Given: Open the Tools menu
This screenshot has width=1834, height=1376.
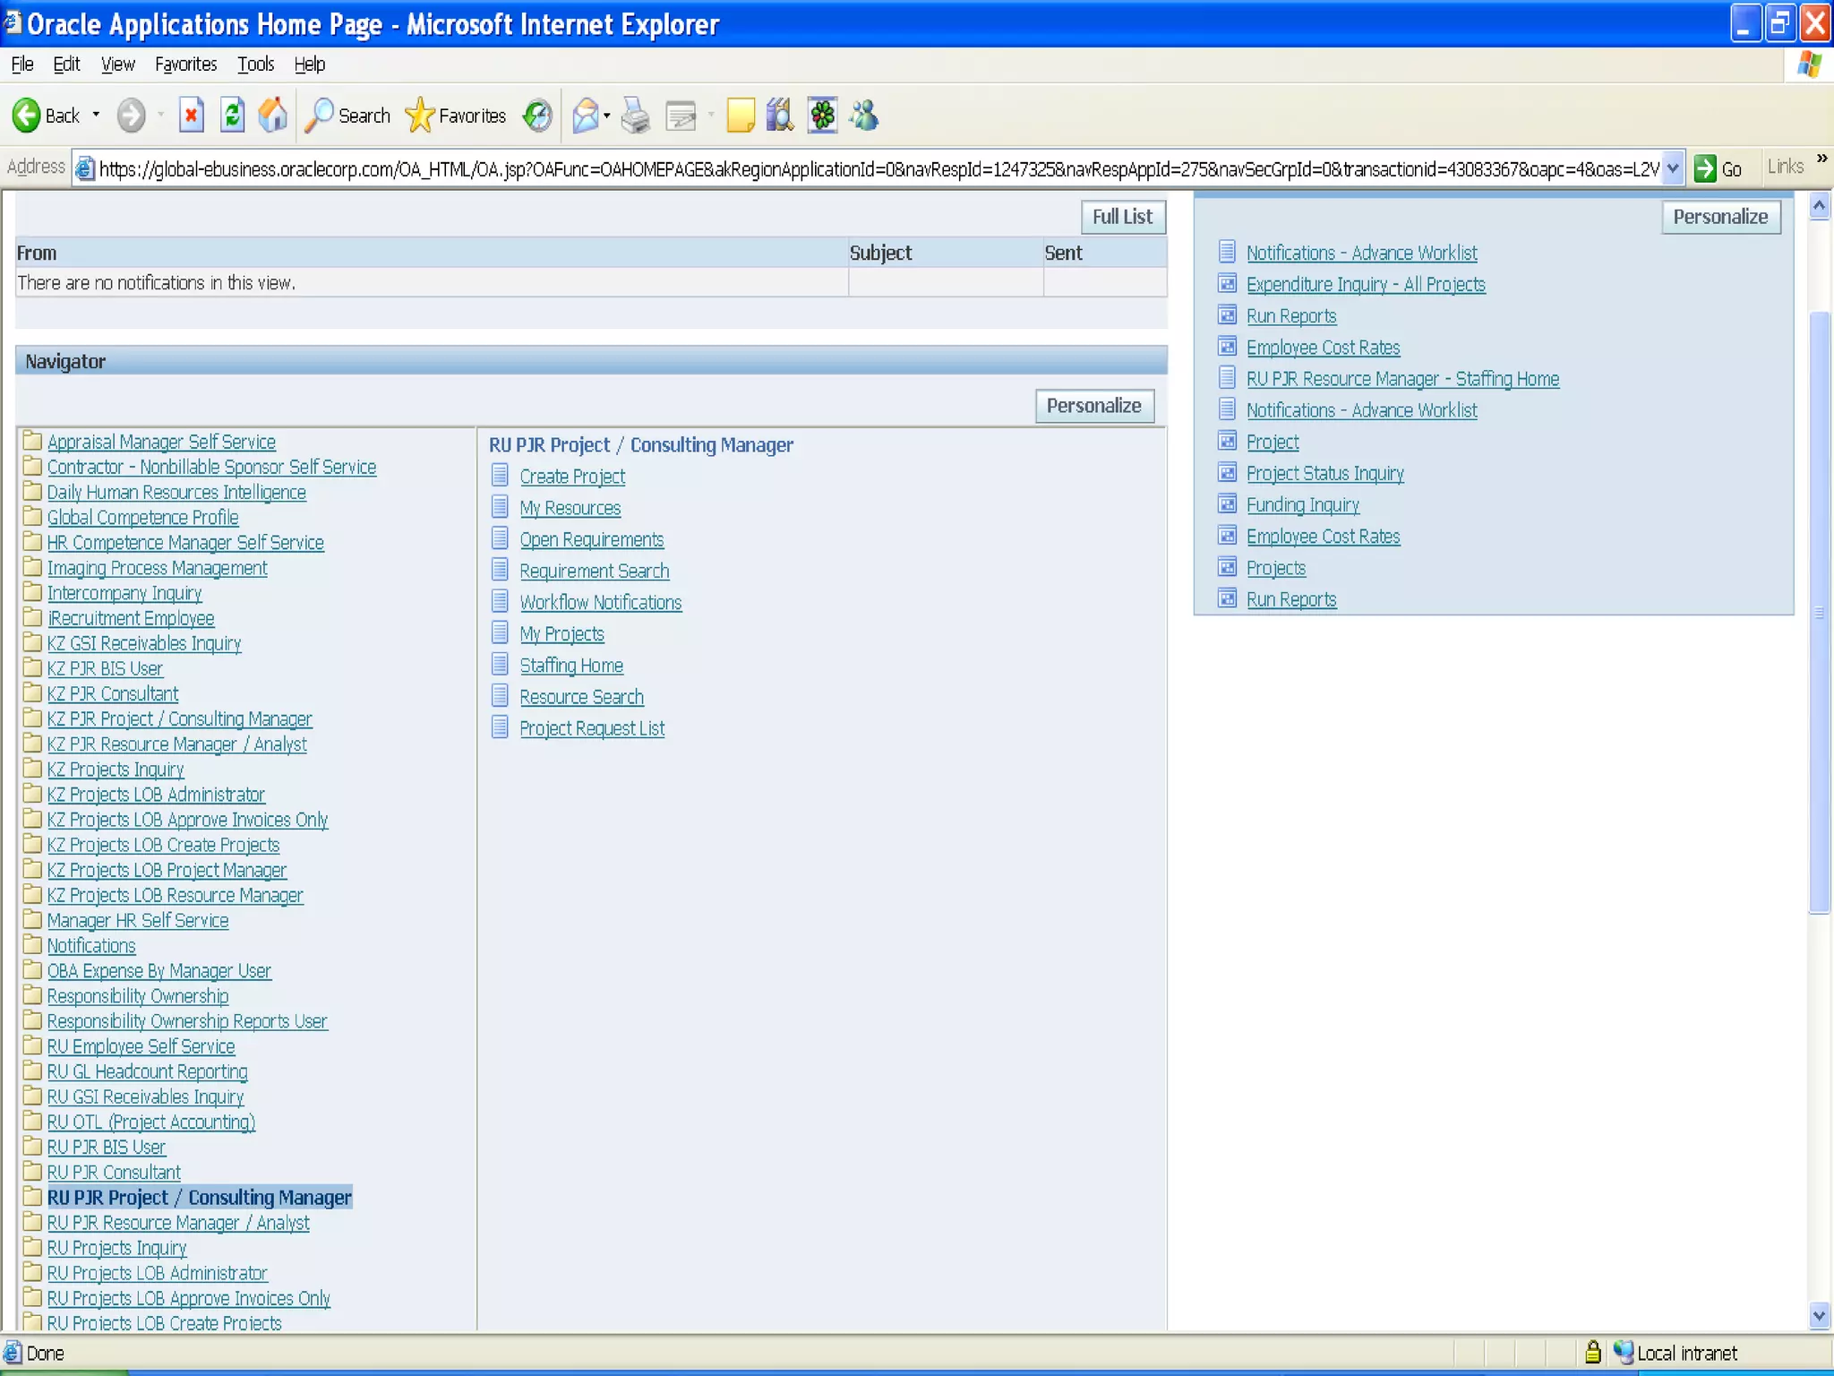Looking at the screenshot, I should (x=255, y=64).
